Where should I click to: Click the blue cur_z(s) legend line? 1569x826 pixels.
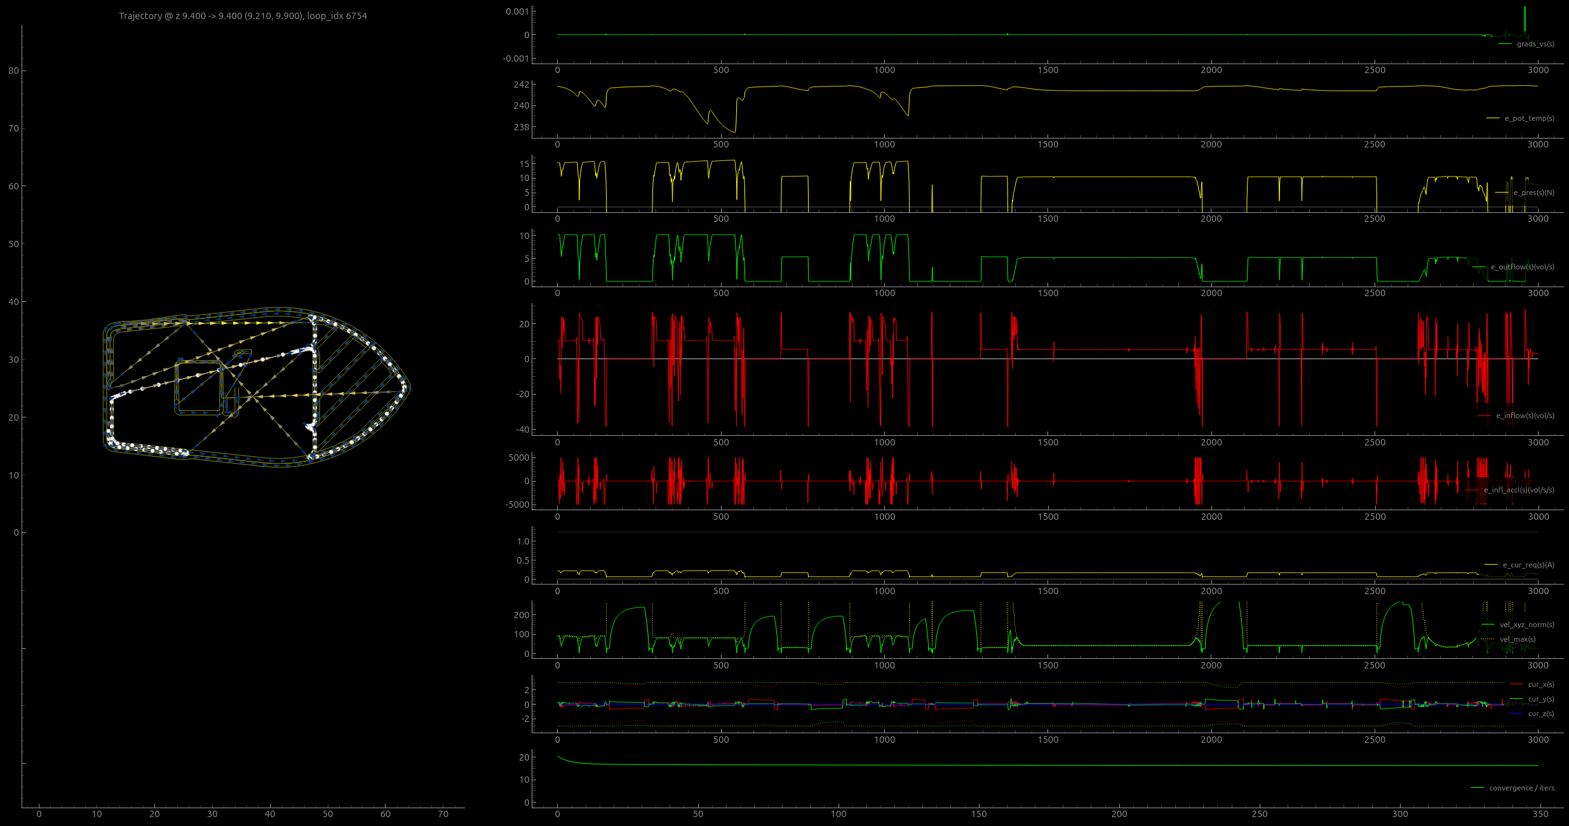1516,714
